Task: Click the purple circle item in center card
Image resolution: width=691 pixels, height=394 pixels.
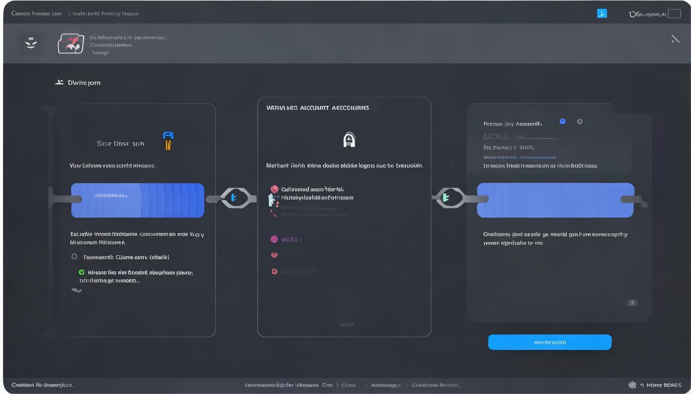Action: pyautogui.click(x=274, y=239)
